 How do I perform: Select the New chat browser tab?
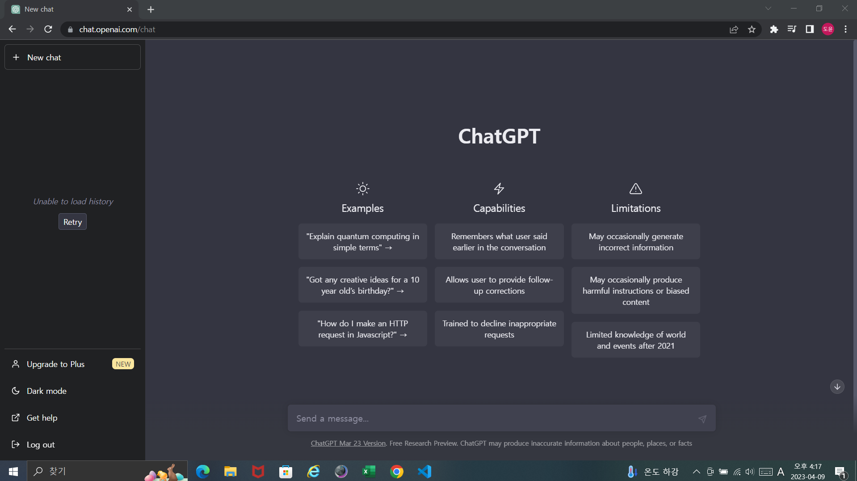[x=71, y=9]
